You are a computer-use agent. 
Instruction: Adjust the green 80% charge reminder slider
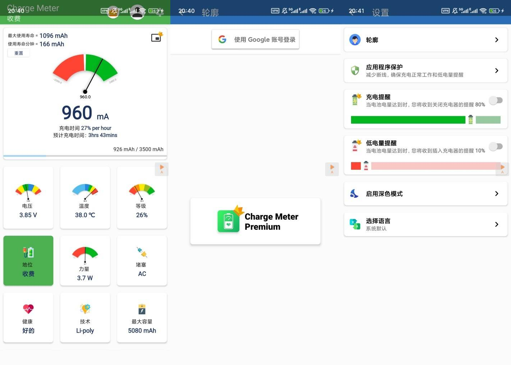(x=470, y=120)
